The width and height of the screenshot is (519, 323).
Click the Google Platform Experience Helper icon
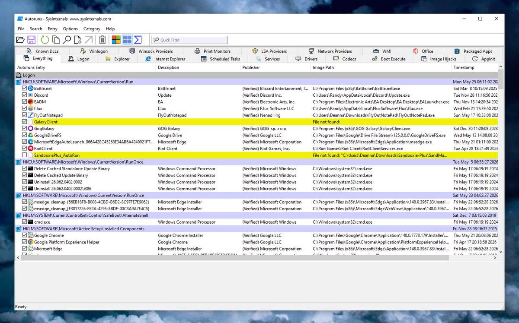point(31,242)
